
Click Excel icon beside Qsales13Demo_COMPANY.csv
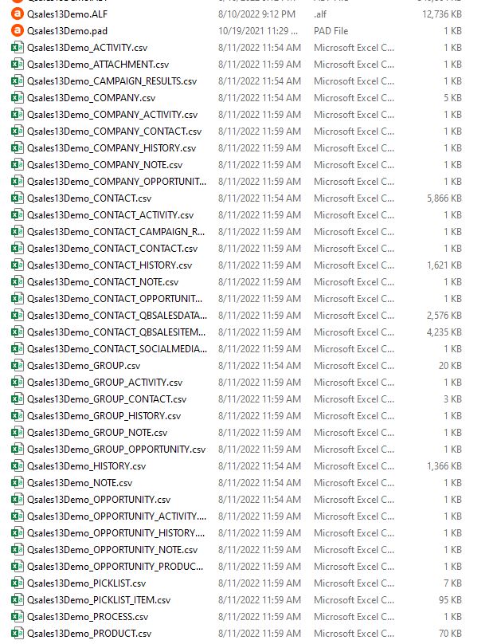18,98
